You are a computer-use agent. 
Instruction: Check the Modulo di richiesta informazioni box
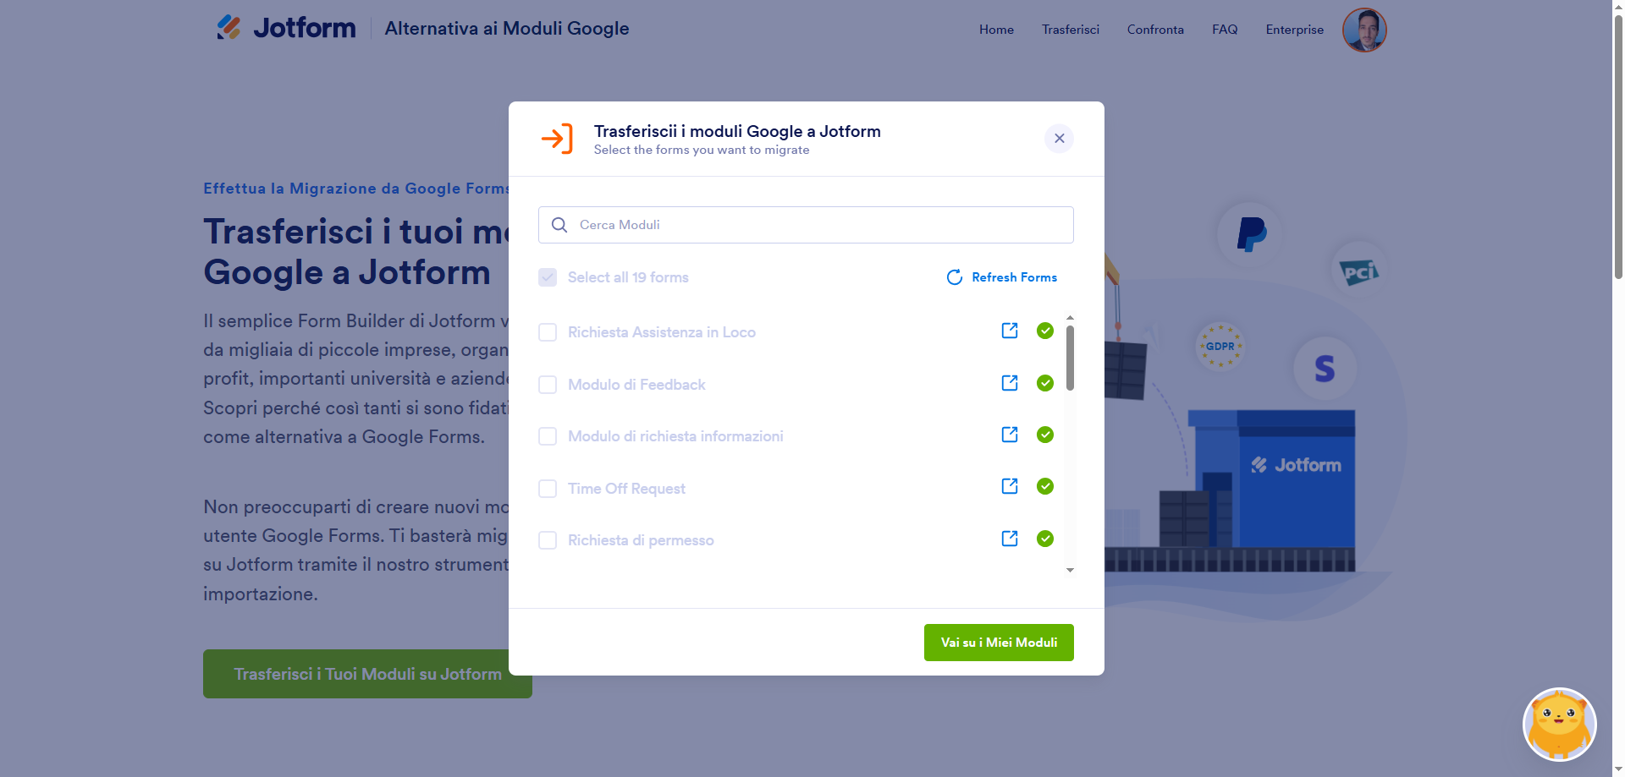tap(548, 436)
